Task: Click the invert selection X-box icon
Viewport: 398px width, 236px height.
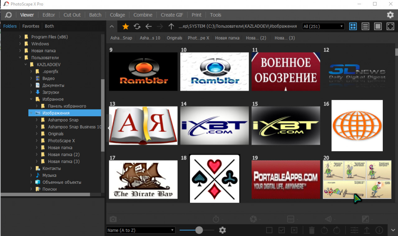Action: 294,230
